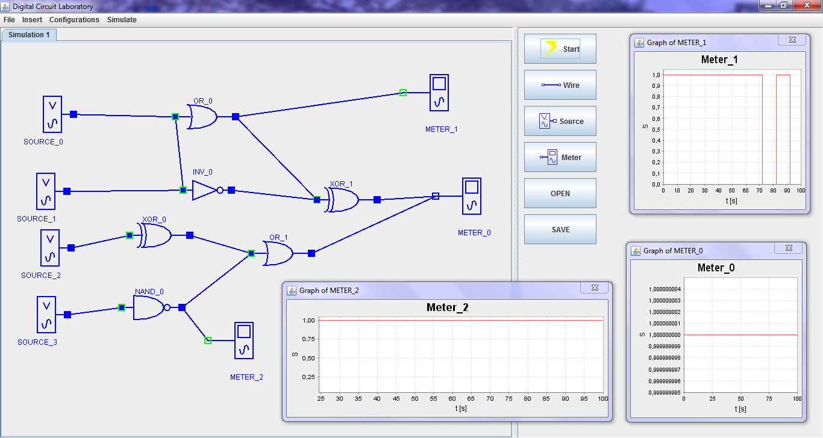The height and width of the screenshot is (438, 823).
Task: Click the Meter_1 chart plot area
Action: point(732,127)
